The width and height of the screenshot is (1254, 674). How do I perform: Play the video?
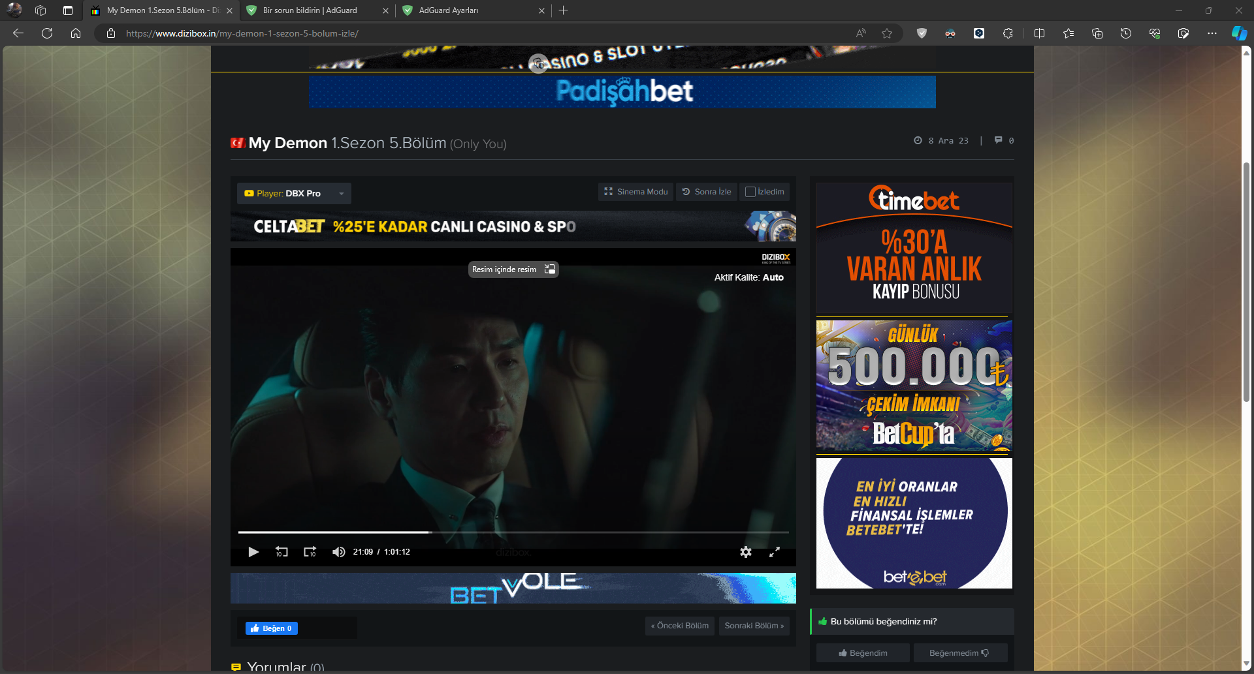[253, 552]
